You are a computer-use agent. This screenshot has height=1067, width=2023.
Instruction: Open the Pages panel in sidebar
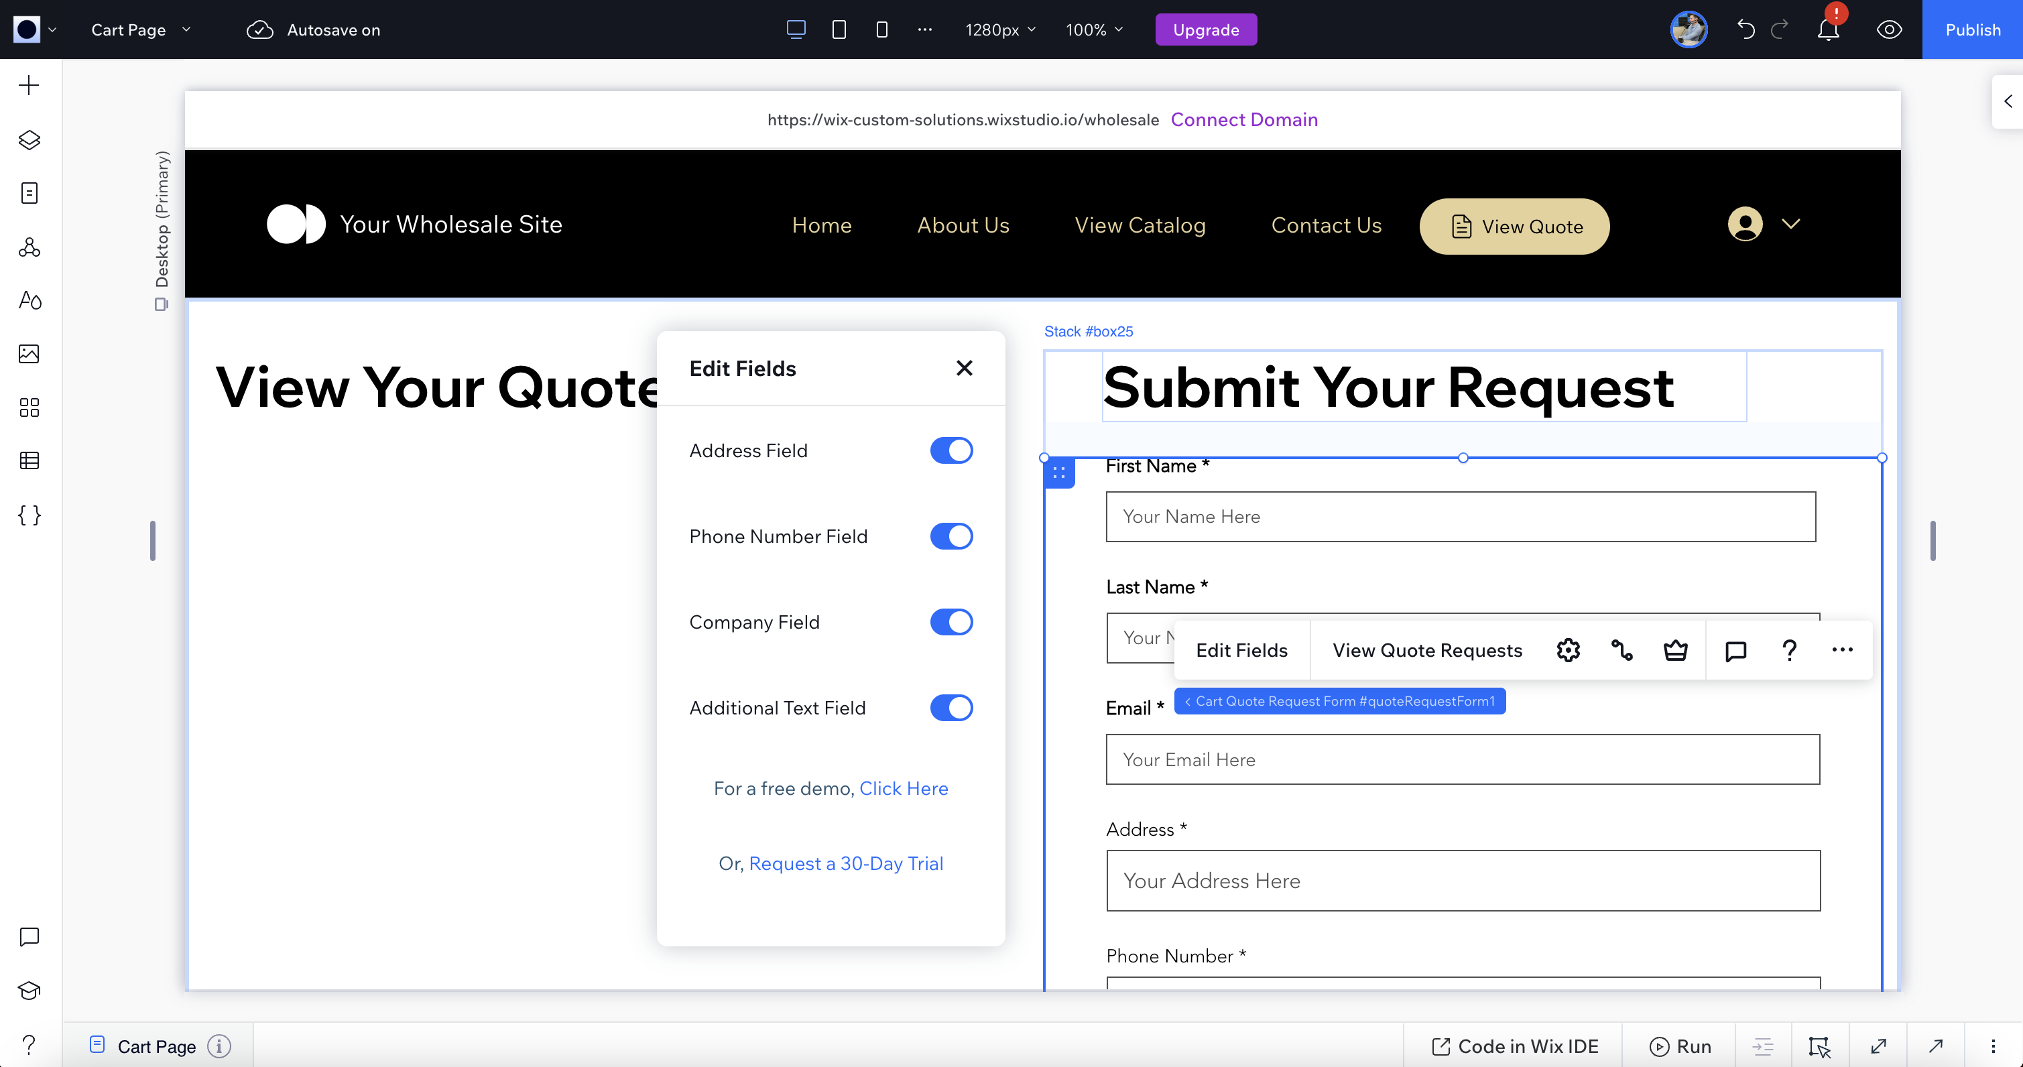coord(29,193)
